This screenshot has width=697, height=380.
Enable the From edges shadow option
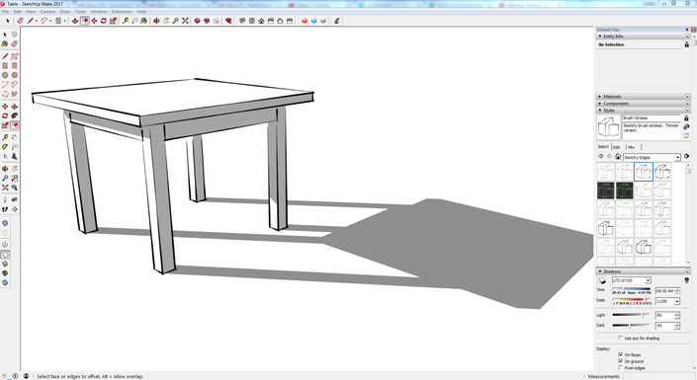[621, 368]
